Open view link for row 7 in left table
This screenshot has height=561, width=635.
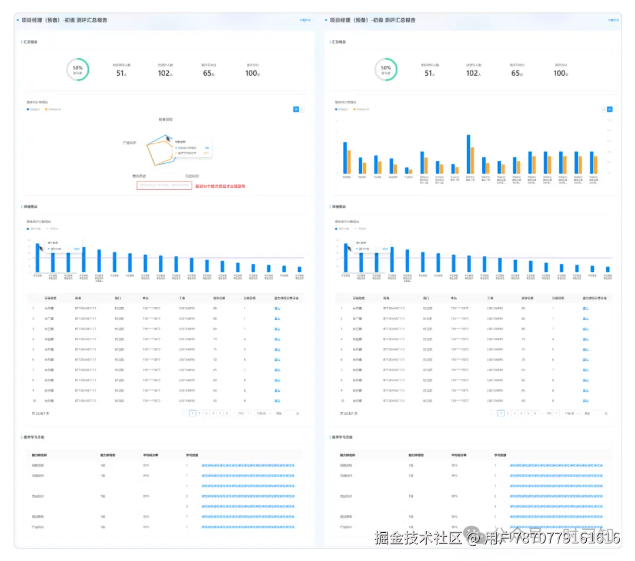(x=278, y=370)
